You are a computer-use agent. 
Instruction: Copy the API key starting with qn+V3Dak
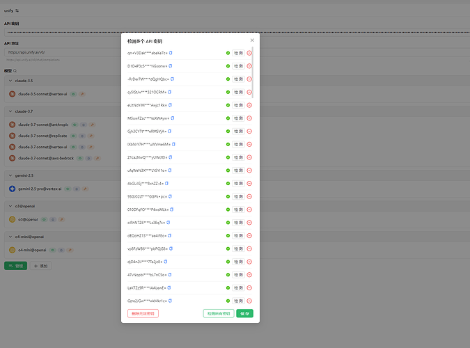coord(171,53)
